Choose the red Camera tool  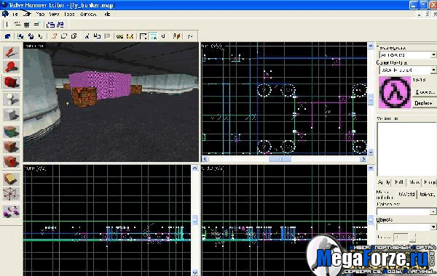pyautogui.click(x=11, y=83)
